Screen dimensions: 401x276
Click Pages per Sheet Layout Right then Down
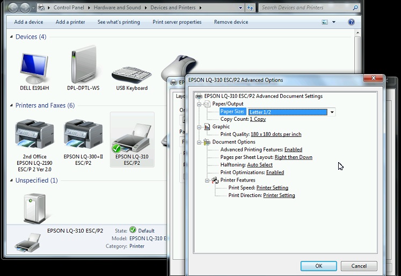click(293, 157)
